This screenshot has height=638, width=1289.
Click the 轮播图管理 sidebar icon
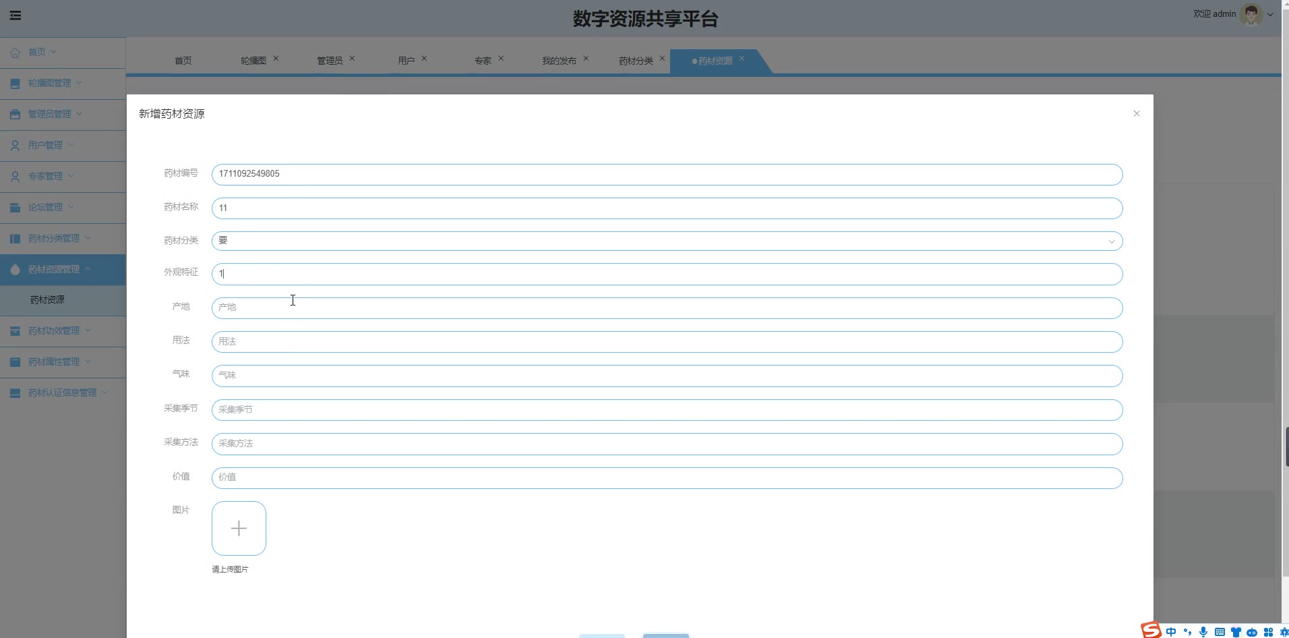(x=15, y=83)
